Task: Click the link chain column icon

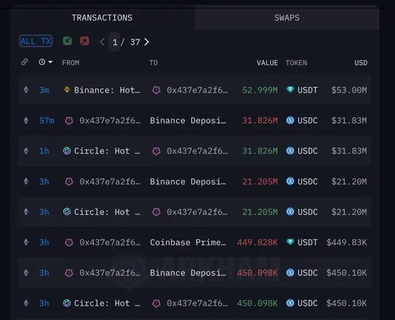Action: (x=24, y=62)
